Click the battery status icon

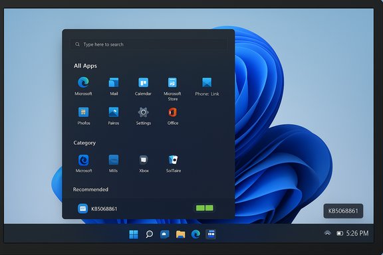(x=340, y=234)
